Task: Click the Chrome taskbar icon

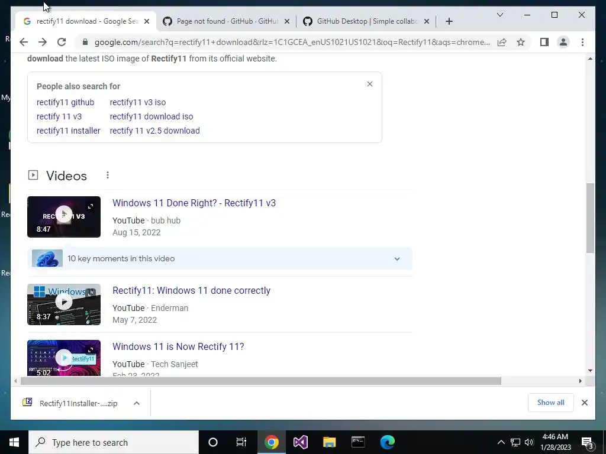Action: 271,442
